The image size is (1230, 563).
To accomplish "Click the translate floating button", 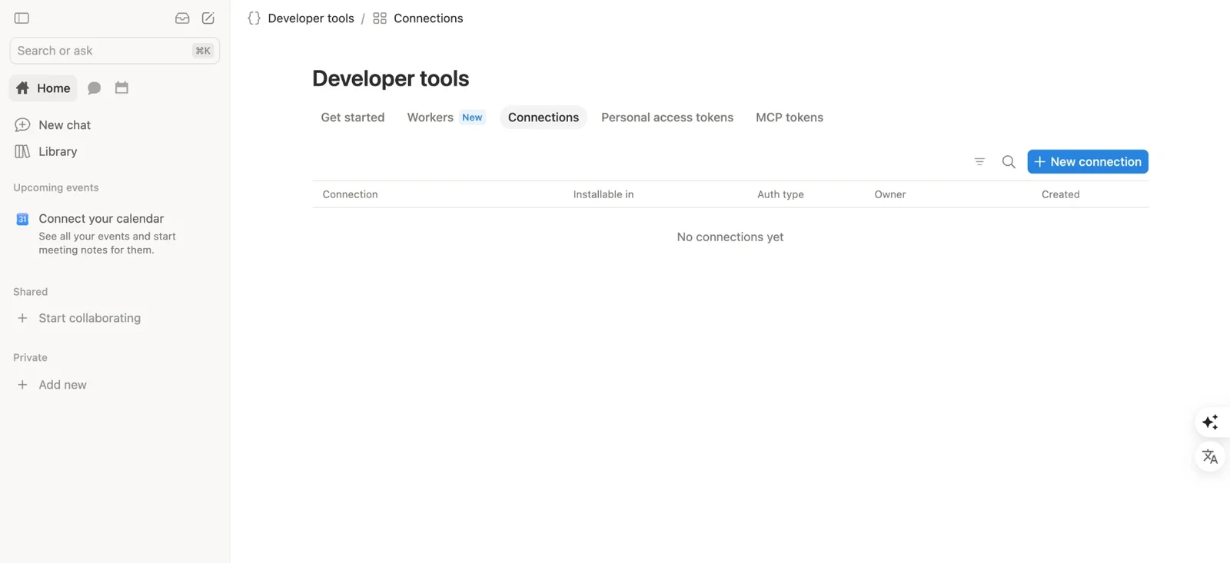I will (1210, 457).
